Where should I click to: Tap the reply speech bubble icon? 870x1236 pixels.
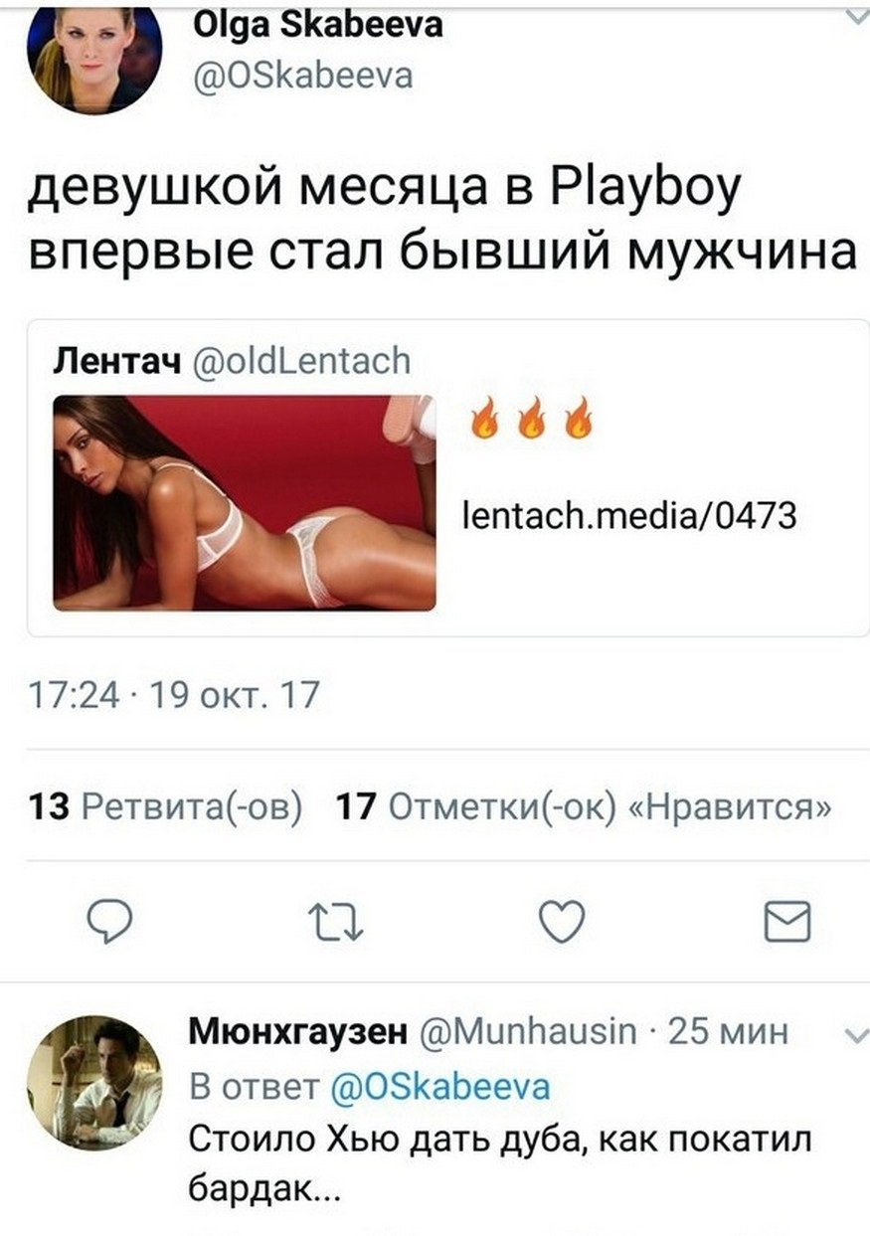pos(110,922)
